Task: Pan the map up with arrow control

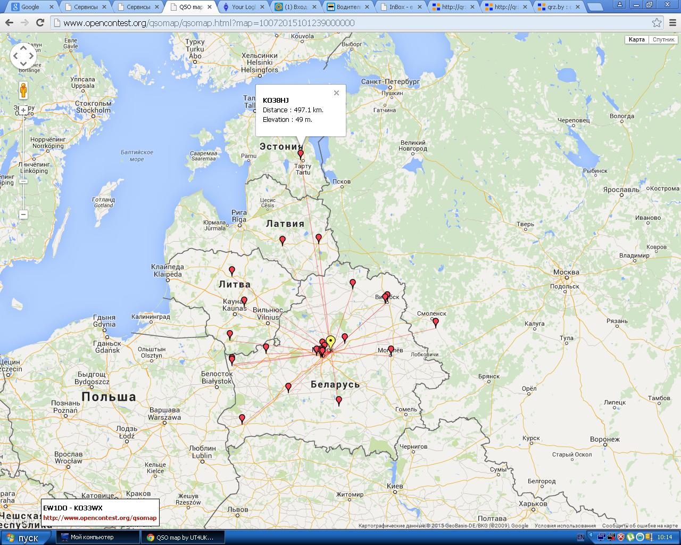Action: click(x=23, y=48)
